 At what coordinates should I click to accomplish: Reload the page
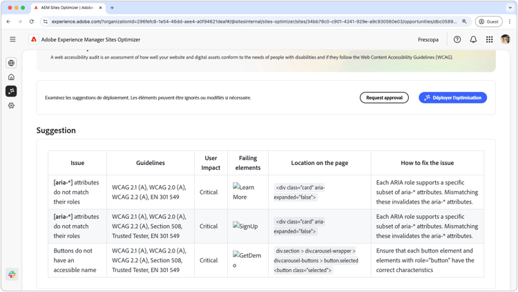tap(32, 21)
